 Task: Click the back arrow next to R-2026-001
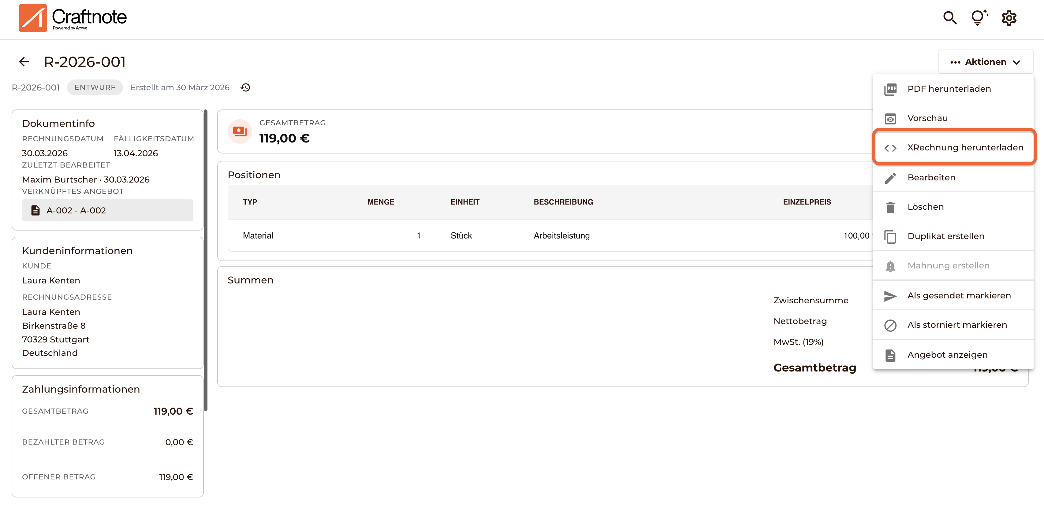(24, 62)
